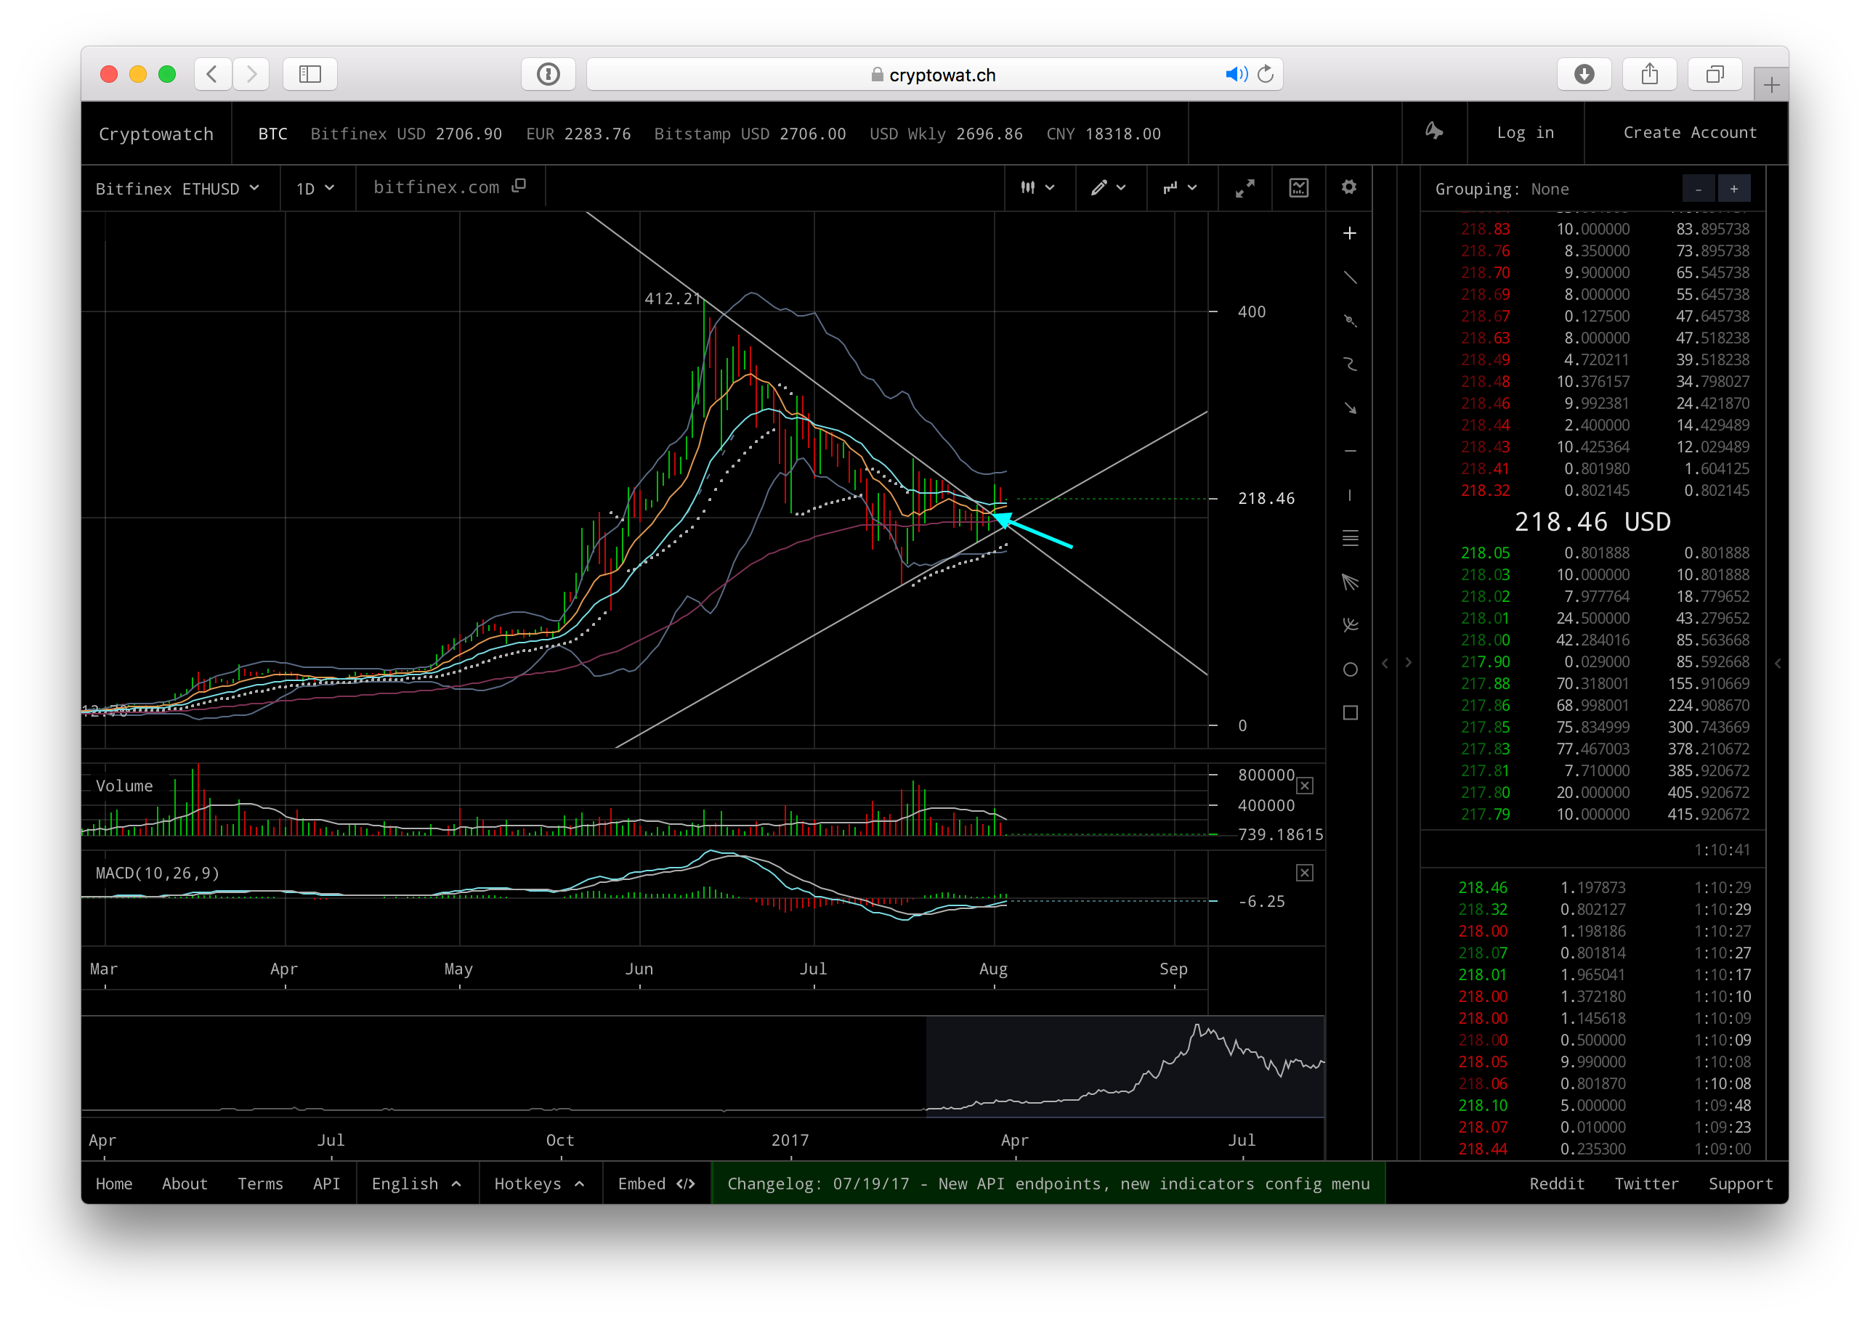The image size is (1870, 1320).
Task: Click the Cryptowatch logo
Action: point(155,134)
